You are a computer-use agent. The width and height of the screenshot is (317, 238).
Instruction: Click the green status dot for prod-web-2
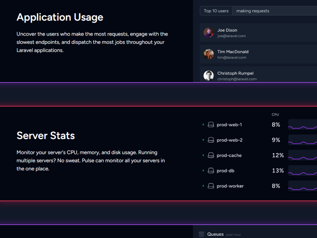click(203, 140)
